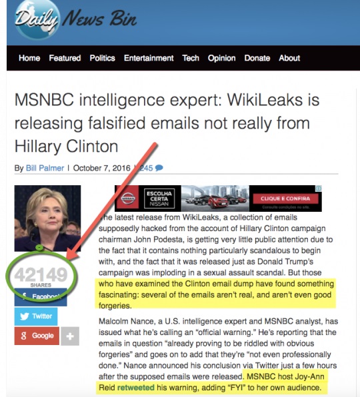This screenshot has width=360, height=397.
Task: Open the Politics menu item
Action: pos(103,58)
